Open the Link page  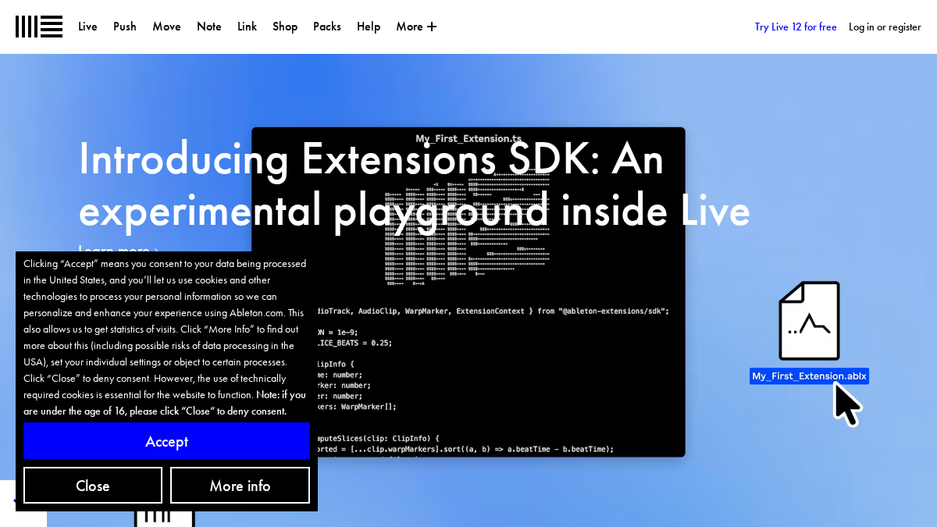[x=247, y=27]
